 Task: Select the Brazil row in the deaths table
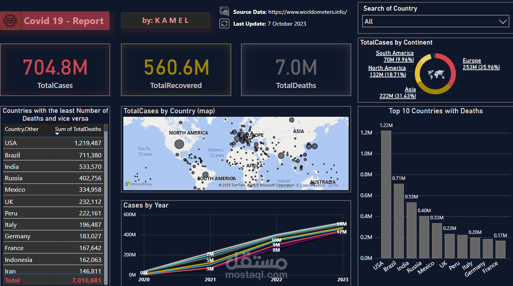[x=51, y=155]
